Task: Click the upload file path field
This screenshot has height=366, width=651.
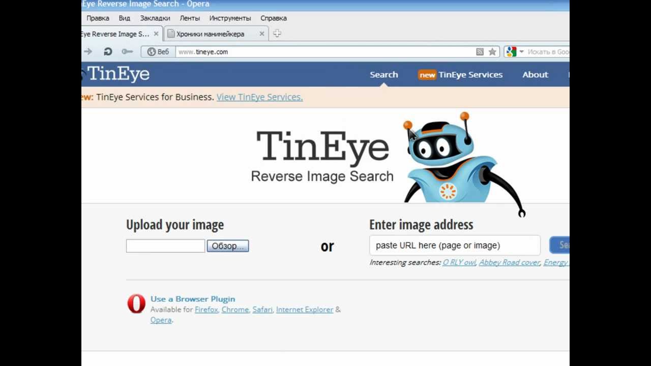Action: (x=165, y=246)
